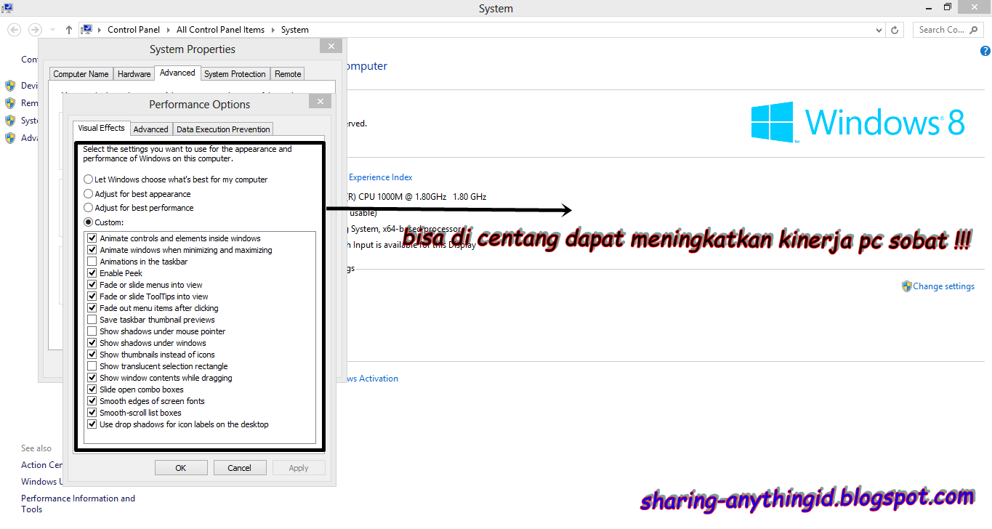
Task: Click the computer icon in address bar
Action: pos(87,30)
